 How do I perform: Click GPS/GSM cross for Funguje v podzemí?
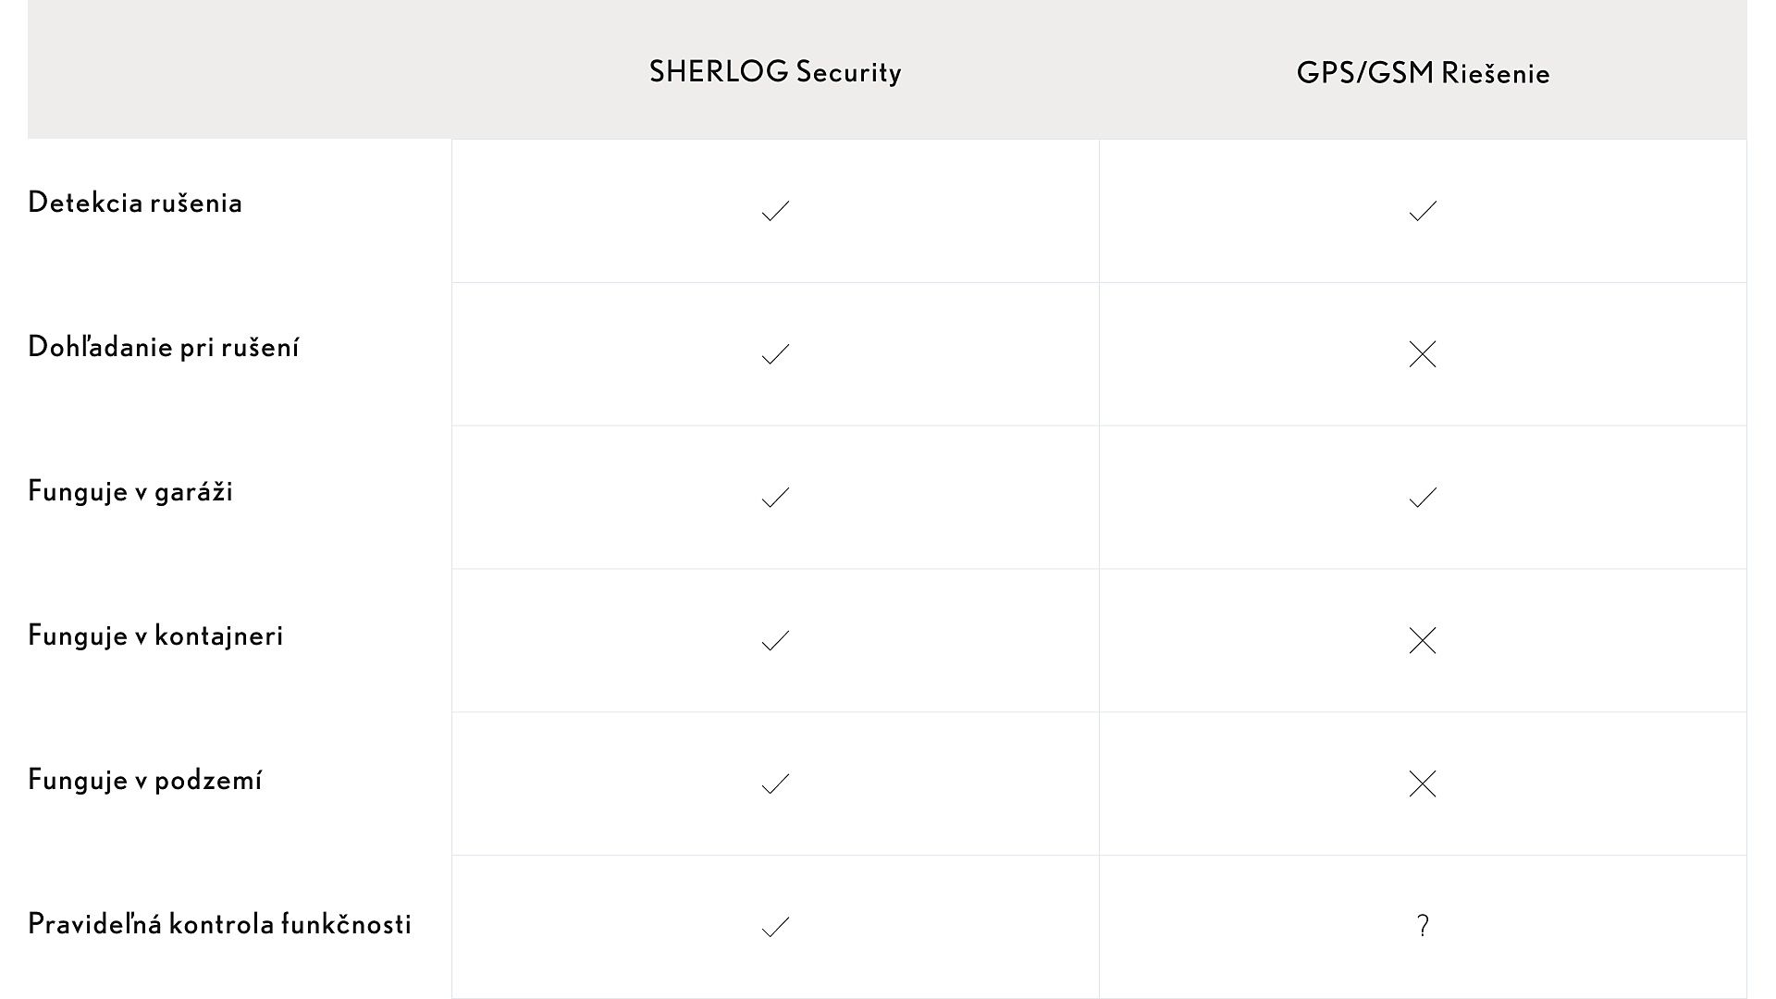pyautogui.click(x=1423, y=783)
